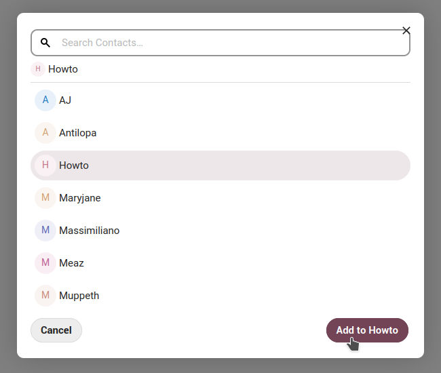Click Maryjane's avatar icon
Viewport: 441px width, 373px height.
pos(45,198)
